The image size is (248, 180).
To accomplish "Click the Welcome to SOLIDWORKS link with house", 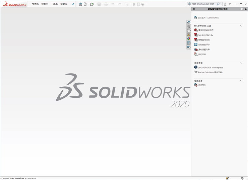I will pyautogui.click(x=206, y=17).
